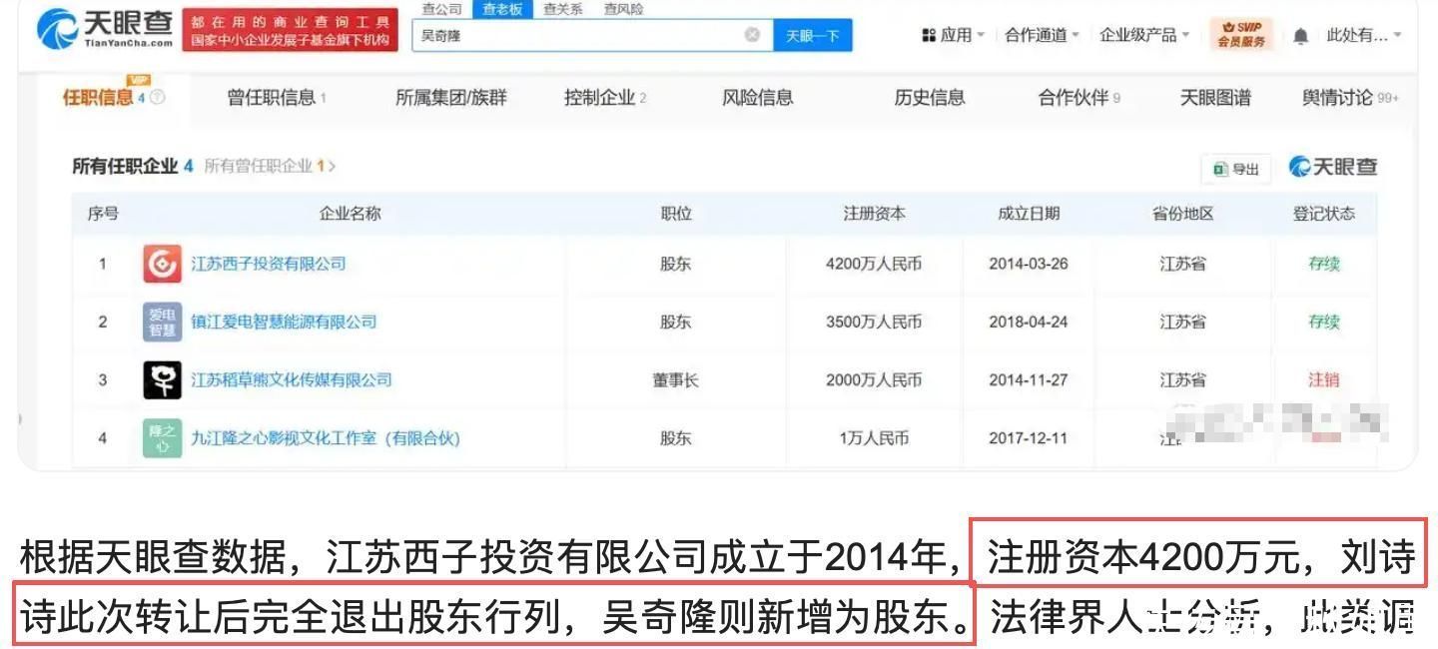
Task: Click 江苏西子投资有限公司 company logo
Action: [x=162, y=264]
